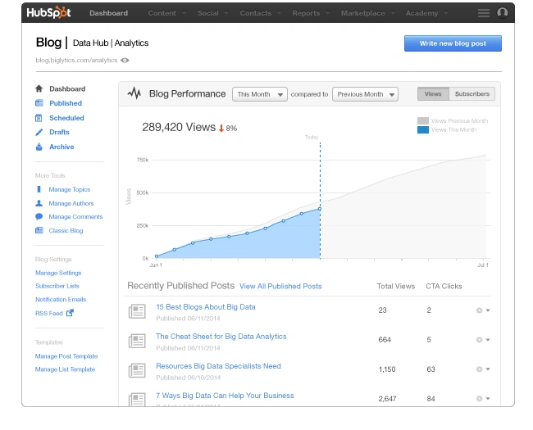This screenshot has width=533, height=430.
Task: Click the post icon for 15 Best Blogs
Action: 136,311
